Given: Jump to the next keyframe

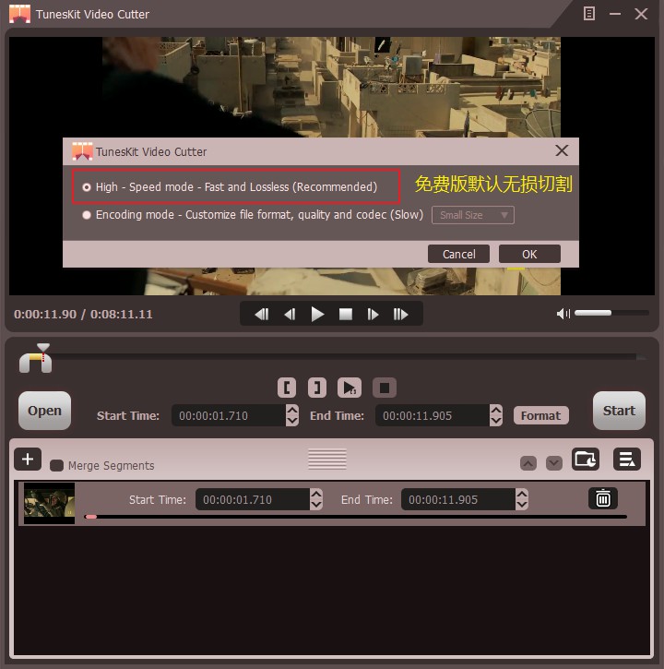Looking at the screenshot, I should [400, 315].
